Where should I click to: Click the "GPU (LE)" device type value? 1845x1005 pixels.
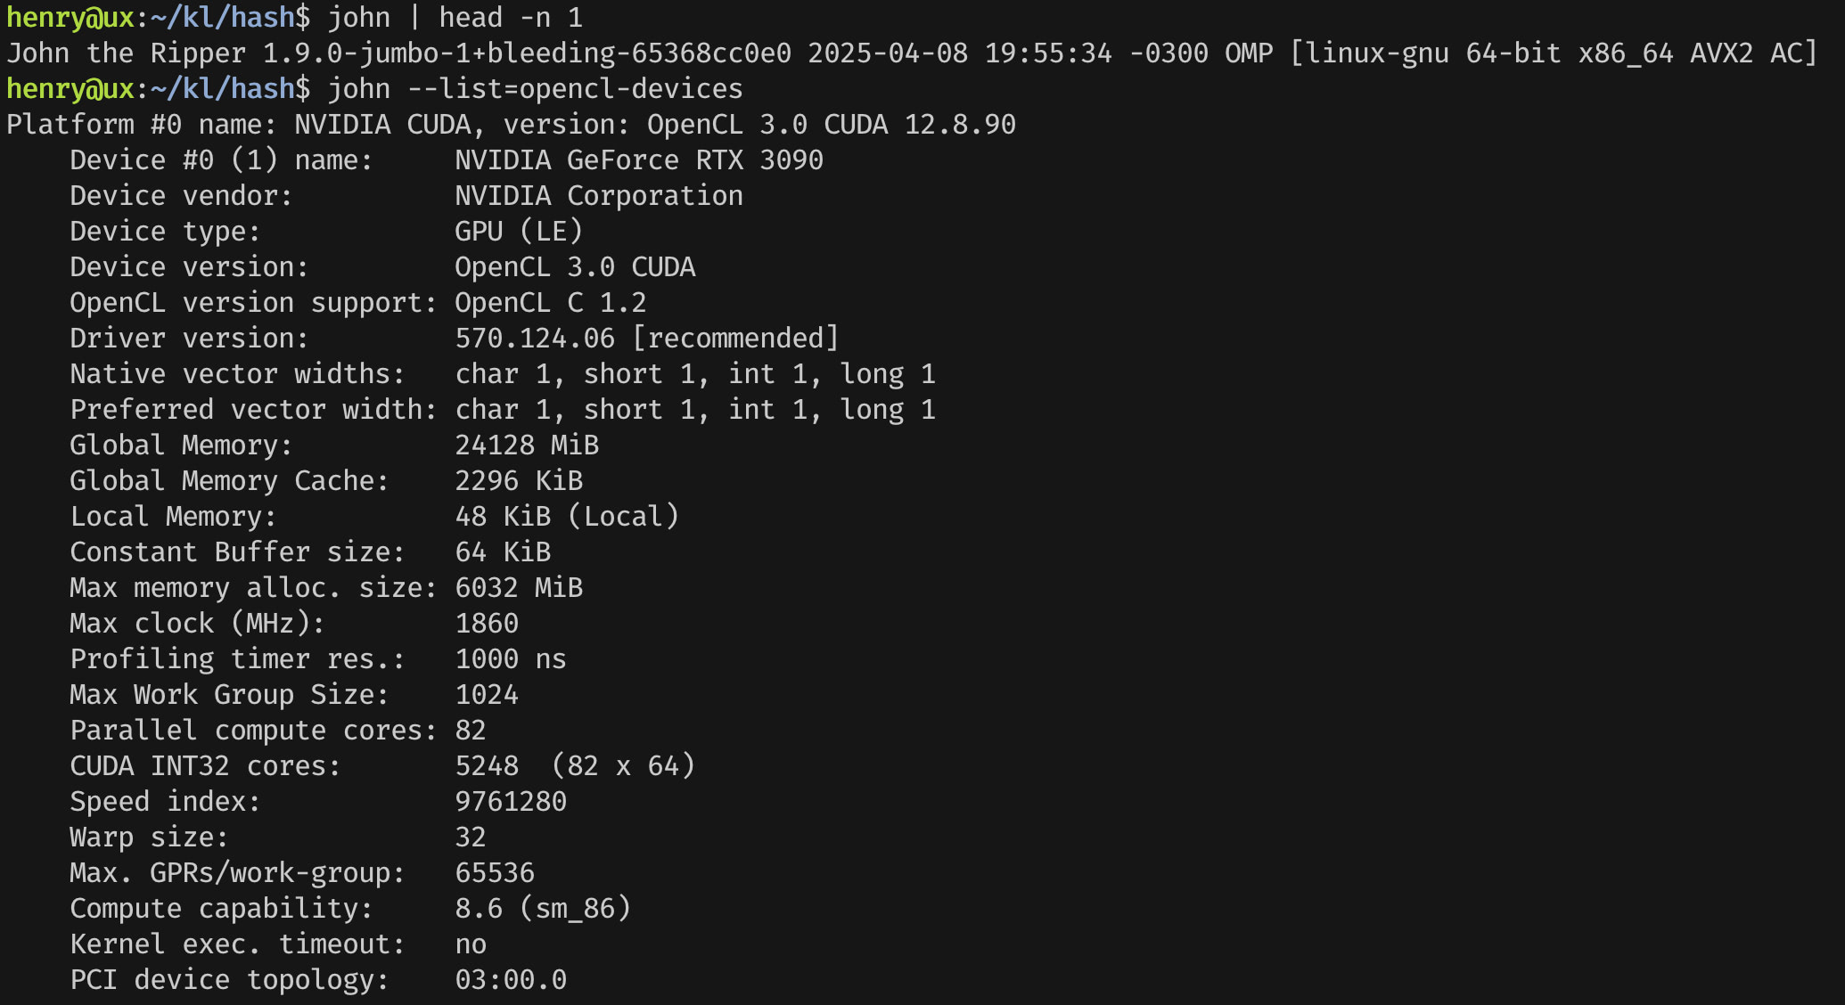pyautogui.click(x=518, y=232)
